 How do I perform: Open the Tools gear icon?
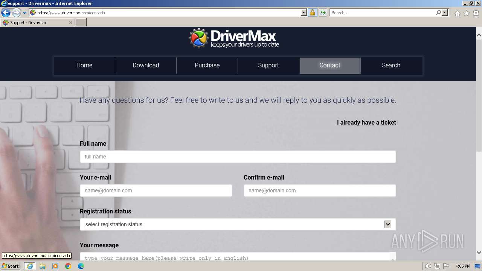tap(476, 13)
